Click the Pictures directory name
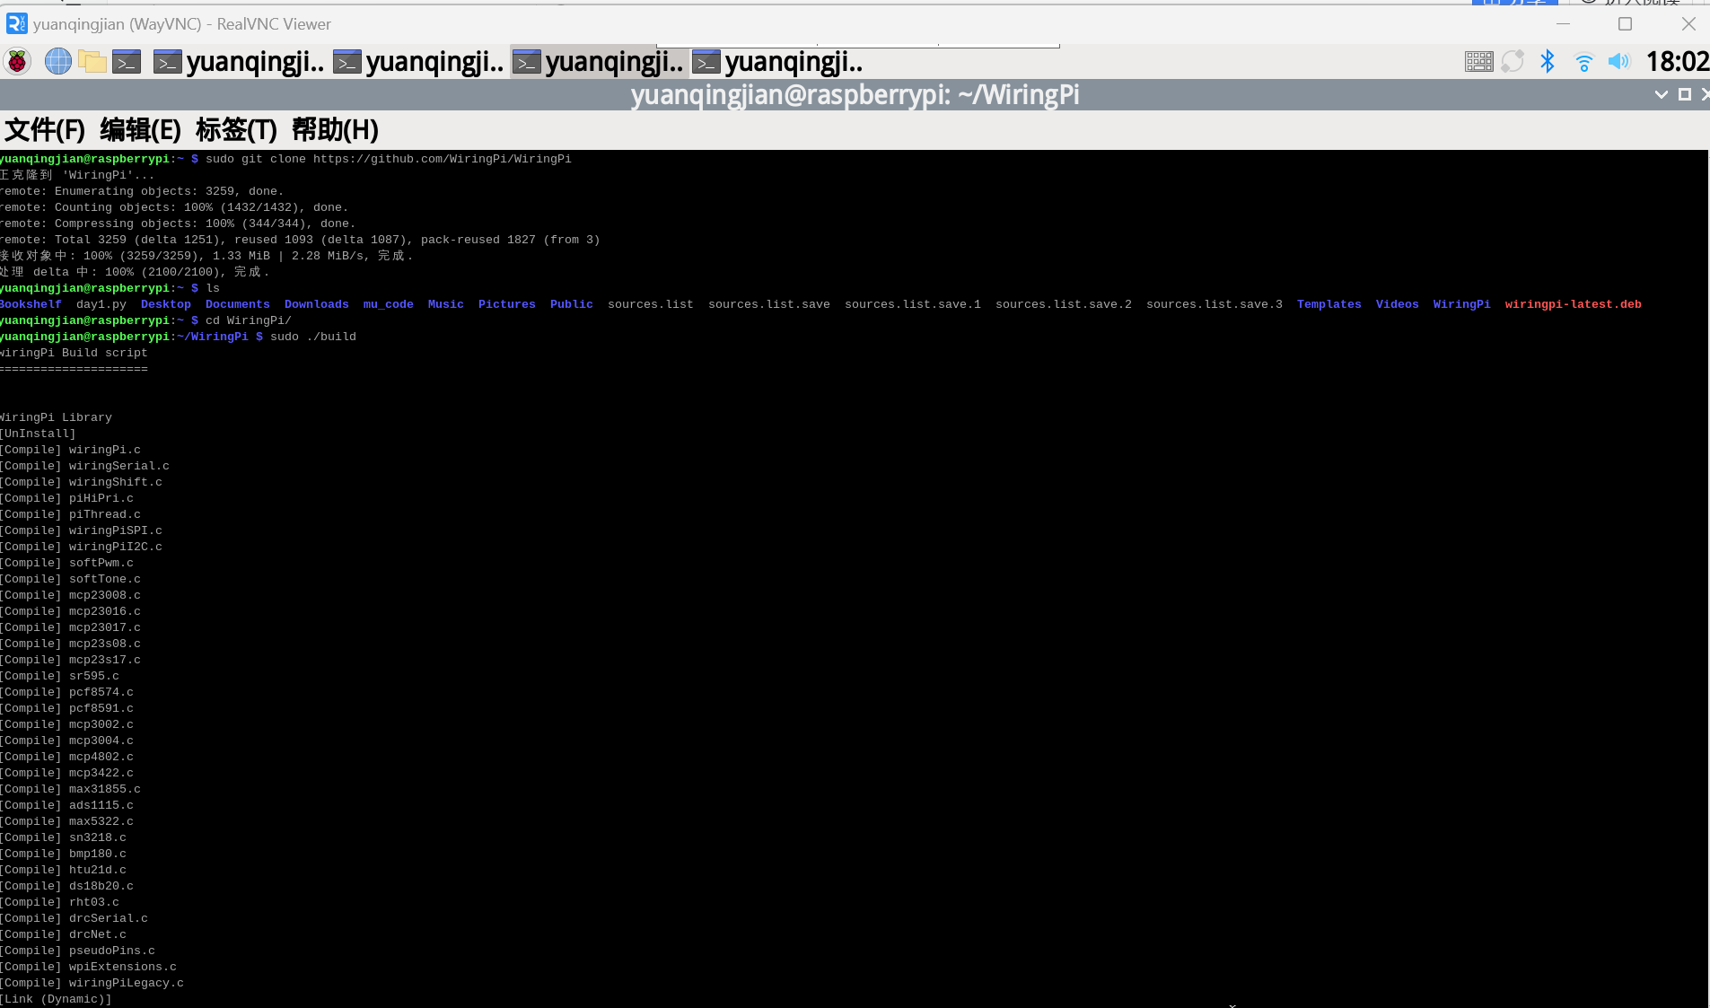The height and width of the screenshot is (1008, 1710). [507, 304]
